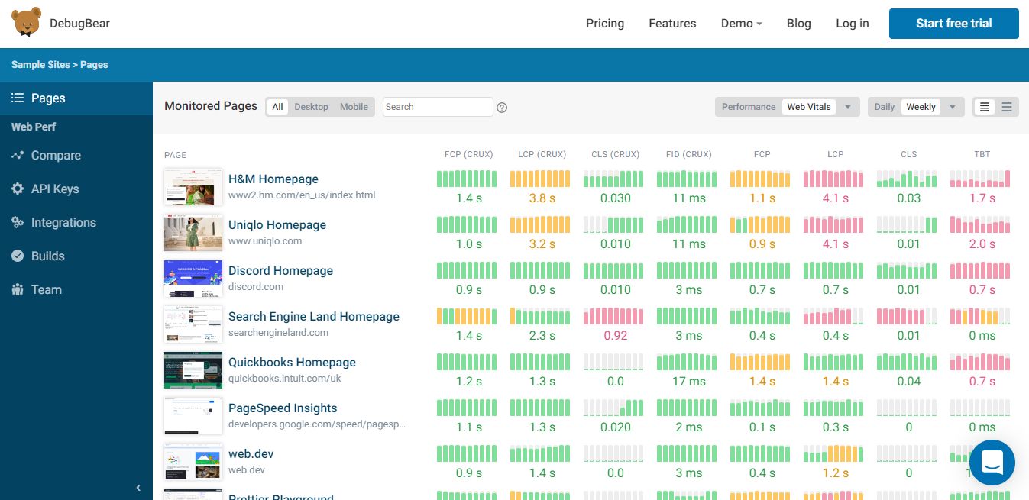Open the chat support bubble

[992, 463]
